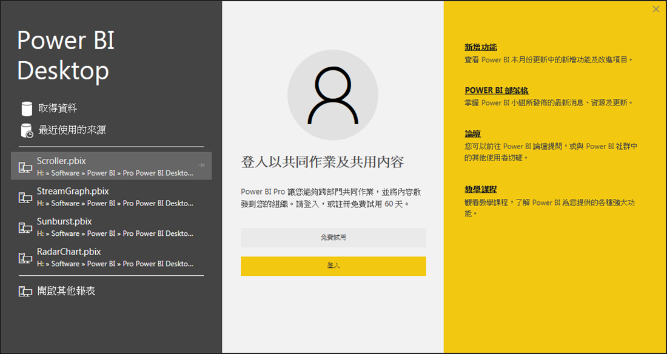Click the Get Data database icon
667x354 pixels.
[x=26, y=109]
